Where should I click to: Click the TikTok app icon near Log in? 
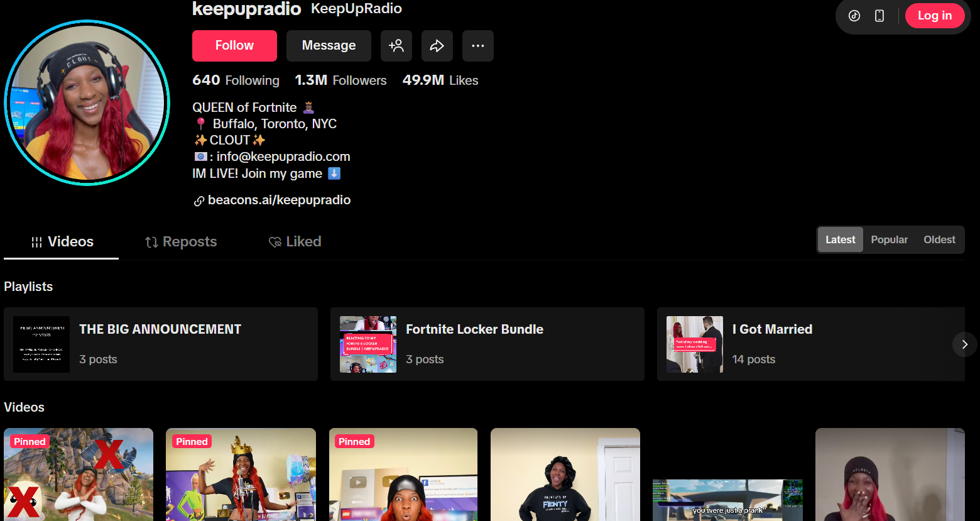click(x=854, y=16)
